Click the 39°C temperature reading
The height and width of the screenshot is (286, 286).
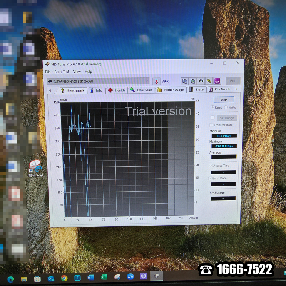click(x=166, y=81)
